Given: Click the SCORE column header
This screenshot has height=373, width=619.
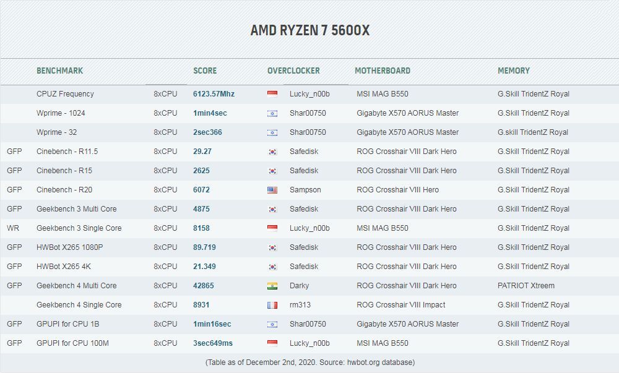Looking at the screenshot, I should click(205, 71).
